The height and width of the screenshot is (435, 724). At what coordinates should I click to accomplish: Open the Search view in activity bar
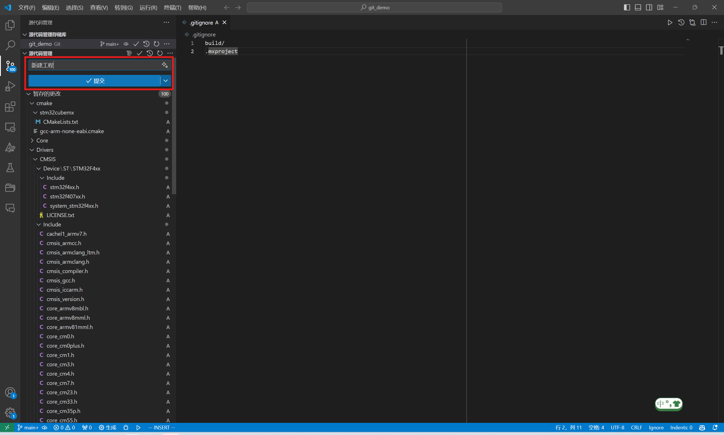pyautogui.click(x=10, y=45)
